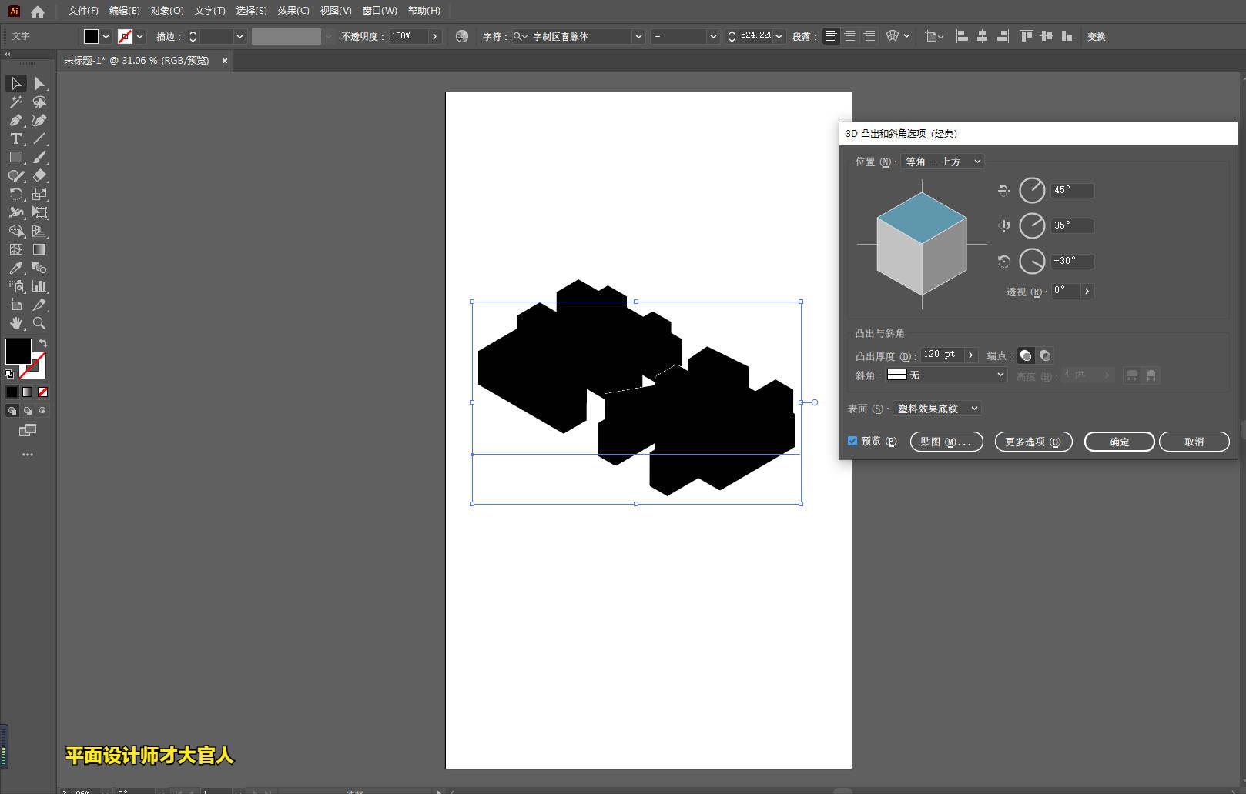The height and width of the screenshot is (794, 1246).
Task: Switch to the 未标题-1 document tab
Action: click(136, 61)
